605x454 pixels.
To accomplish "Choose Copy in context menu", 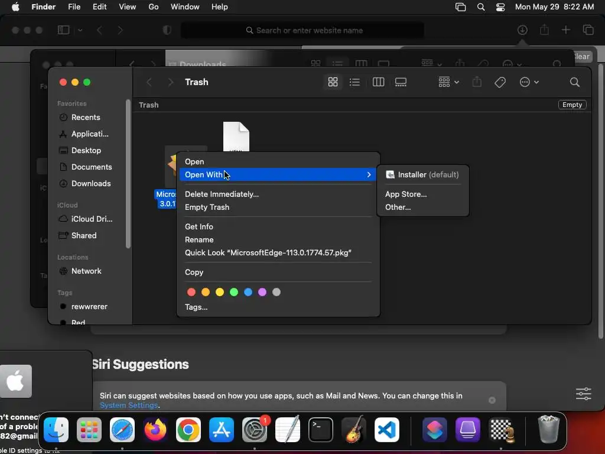I will [x=278, y=272].
